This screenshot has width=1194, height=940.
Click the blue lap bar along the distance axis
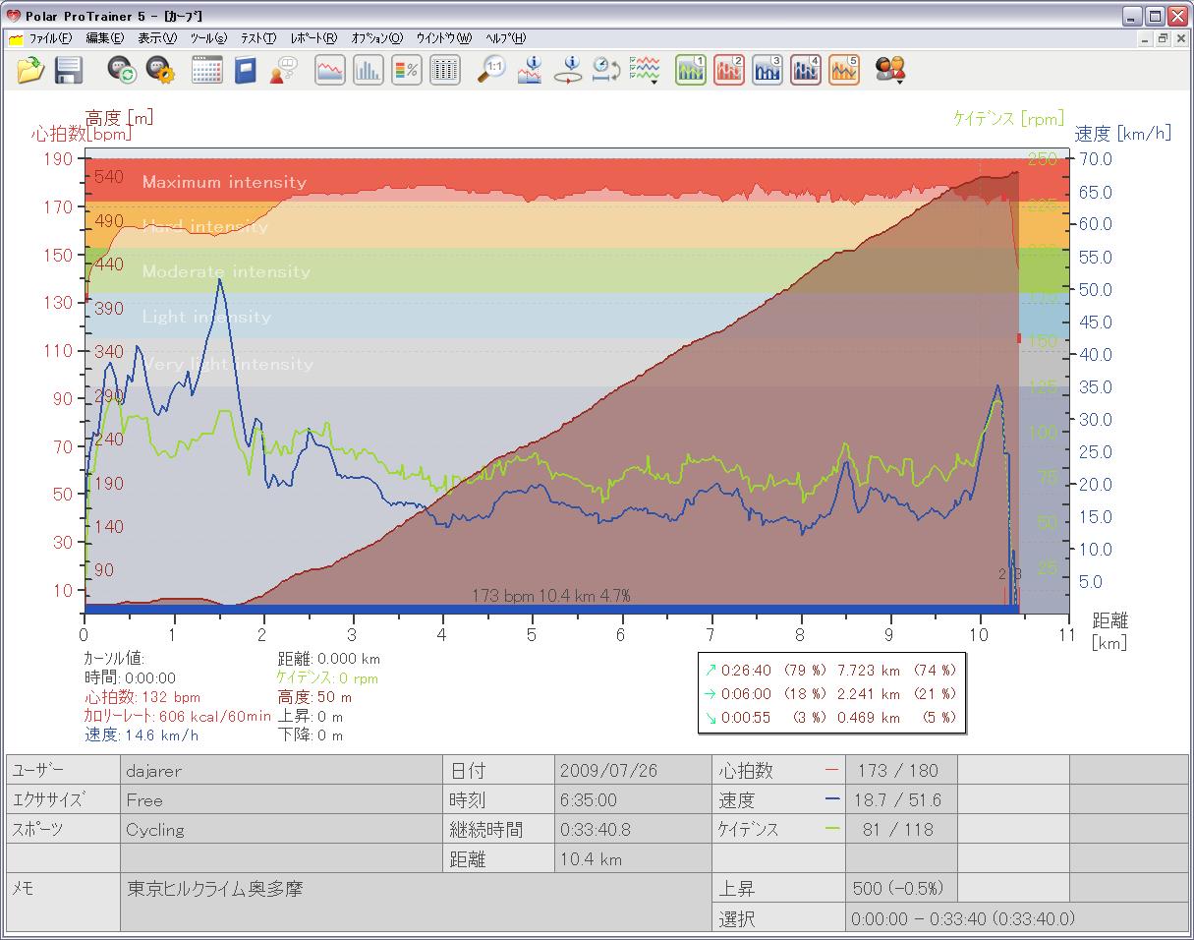(x=550, y=610)
